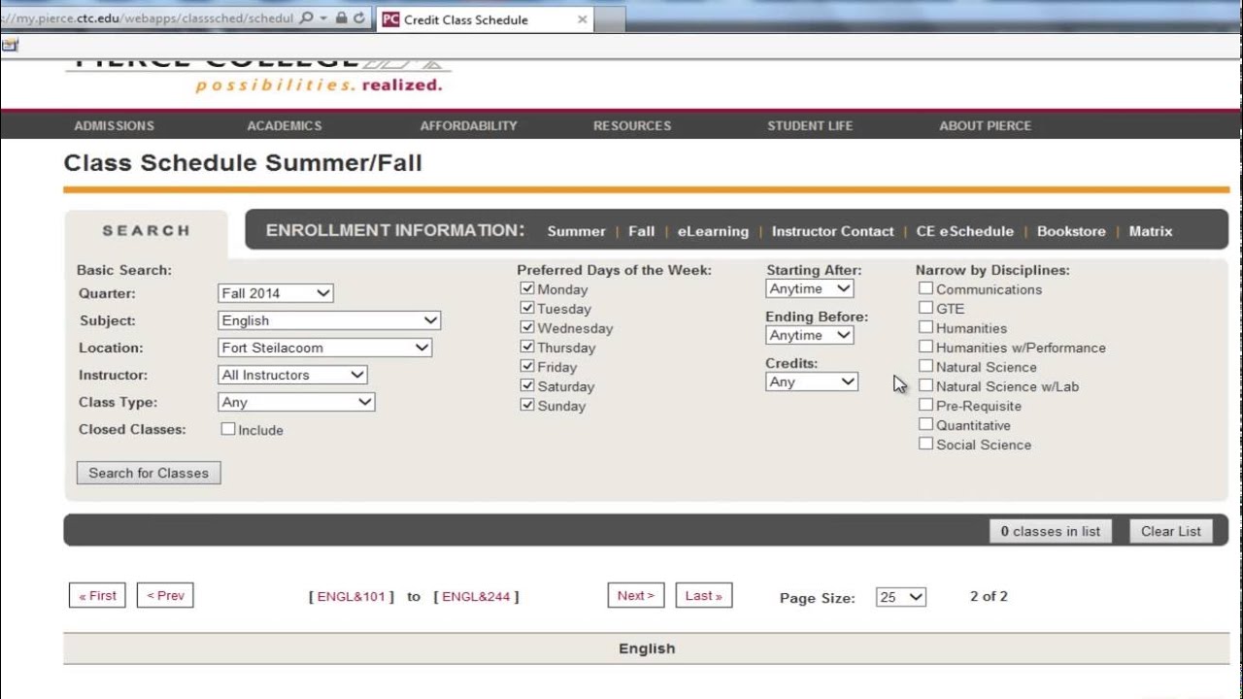Open the CE eSchedule link
The width and height of the screenshot is (1243, 699).
(965, 231)
